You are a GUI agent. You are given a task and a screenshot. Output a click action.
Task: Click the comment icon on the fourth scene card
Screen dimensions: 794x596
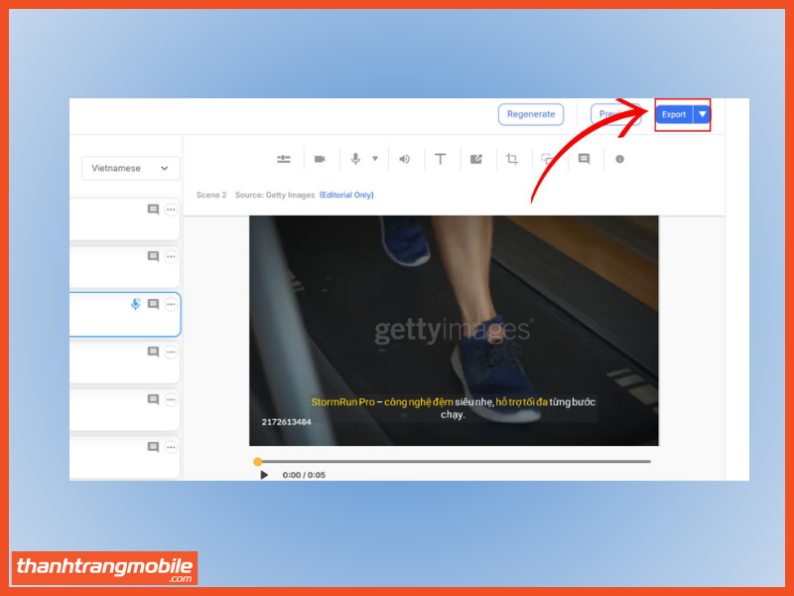pyautogui.click(x=153, y=352)
